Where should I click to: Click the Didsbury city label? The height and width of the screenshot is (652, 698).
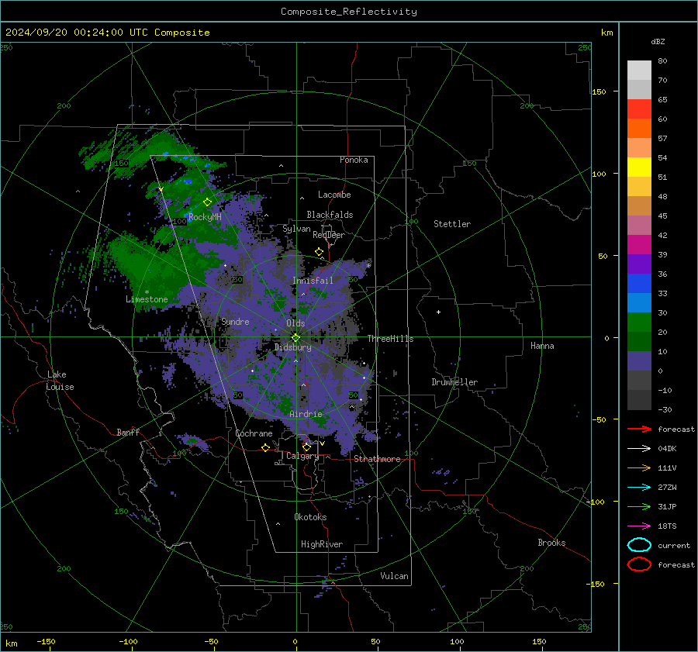pyautogui.click(x=292, y=347)
